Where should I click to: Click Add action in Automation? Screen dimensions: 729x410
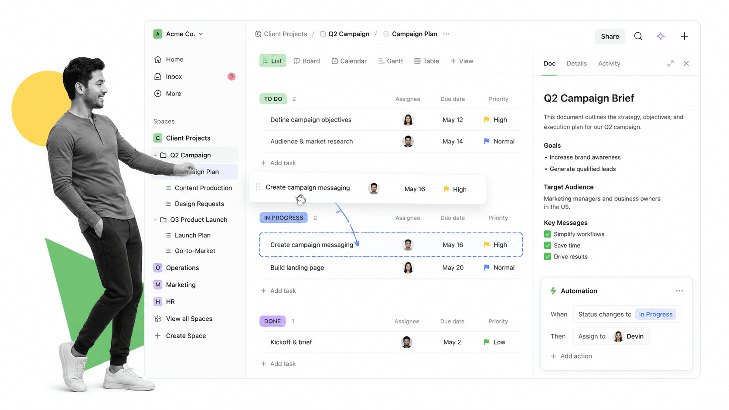tap(571, 356)
